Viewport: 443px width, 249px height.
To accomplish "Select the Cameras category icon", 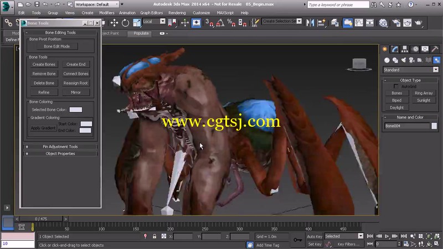I will click(x=411, y=60).
